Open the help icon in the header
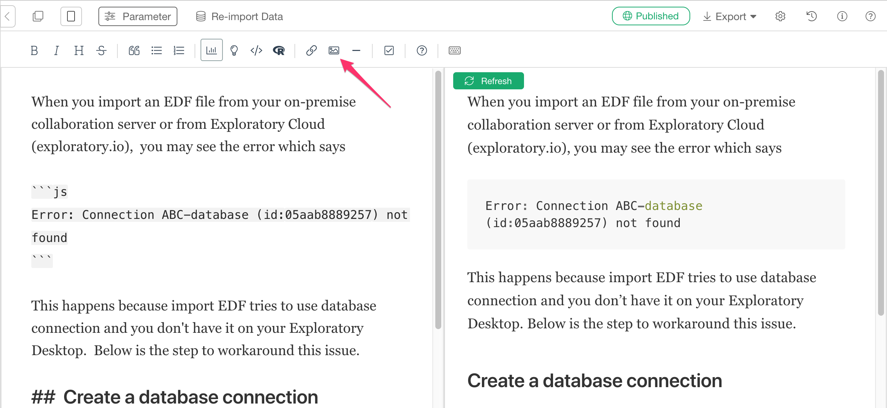This screenshot has width=887, height=408. click(x=871, y=16)
